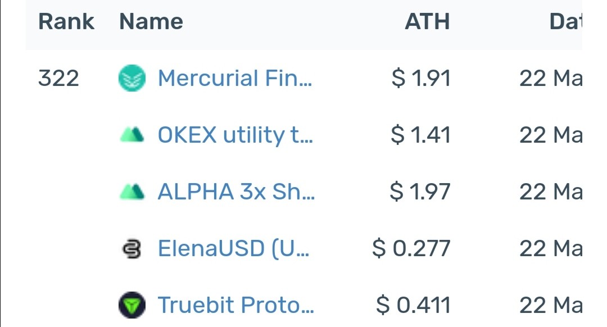Sort table by ATH column header
Screen dimensions: 607x327
click(x=427, y=21)
